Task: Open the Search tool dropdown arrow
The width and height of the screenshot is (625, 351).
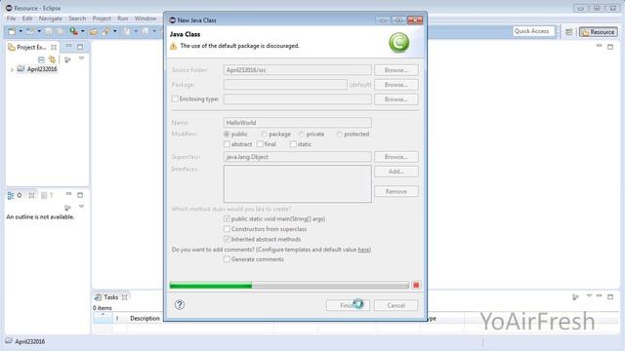Action: (x=115, y=31)
